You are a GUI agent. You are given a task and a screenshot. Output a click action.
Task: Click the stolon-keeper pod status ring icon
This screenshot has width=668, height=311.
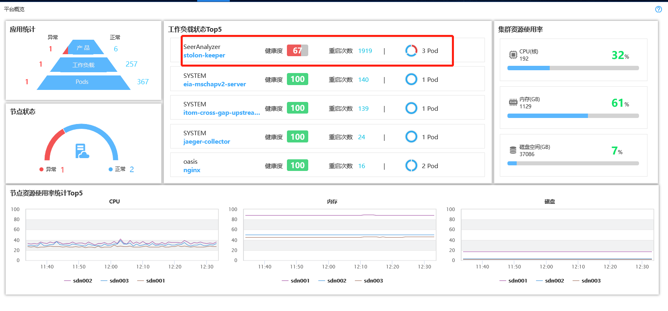click(x=411, y=51)
